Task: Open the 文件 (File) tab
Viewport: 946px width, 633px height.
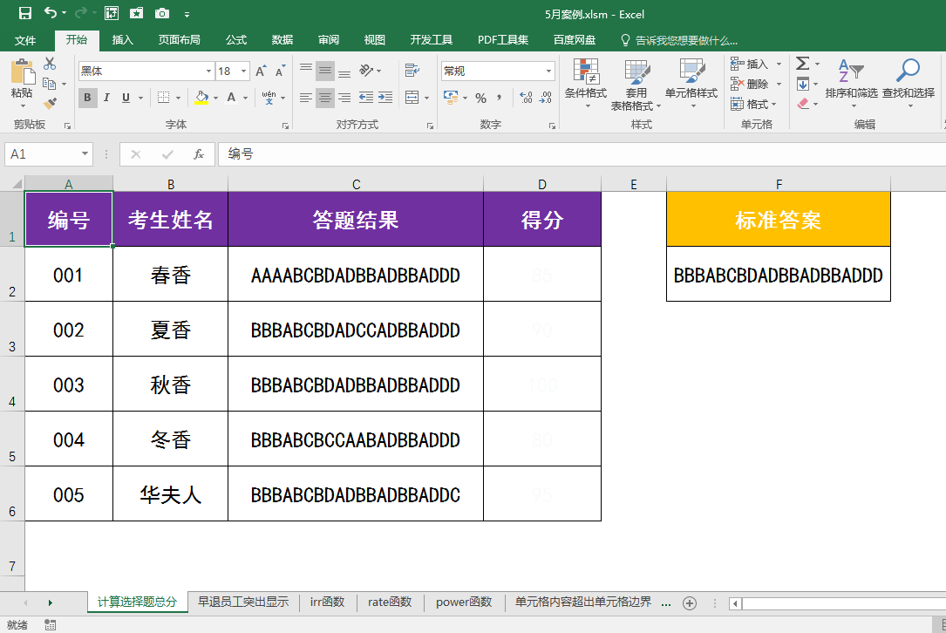Action: click(x=24, y=40)
